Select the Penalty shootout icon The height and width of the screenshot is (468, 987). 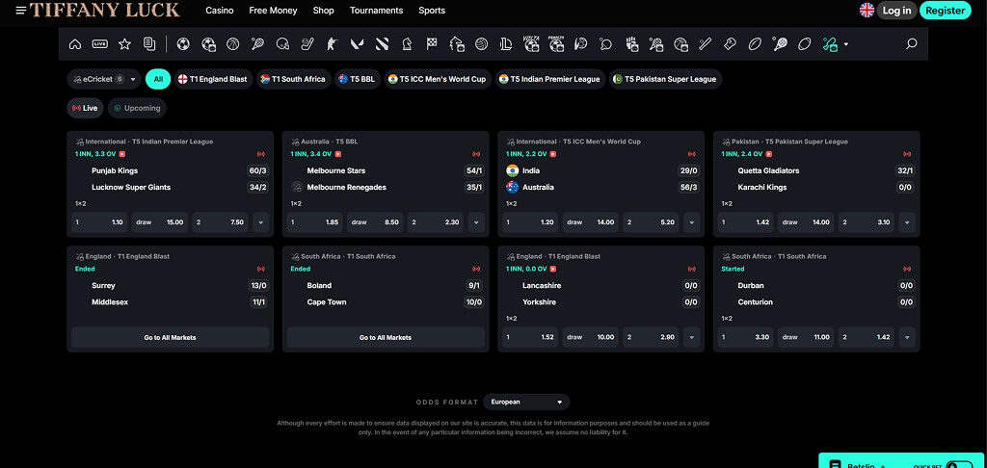point(556,43)
